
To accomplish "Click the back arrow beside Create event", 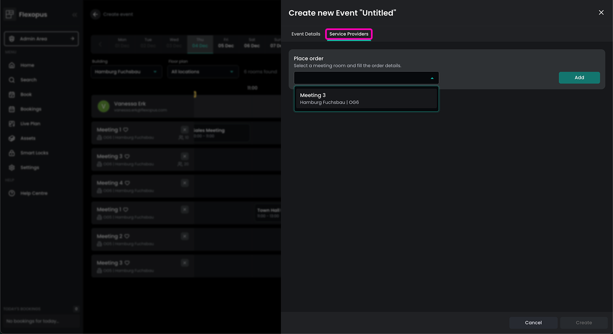I will (x=95, y=15).
